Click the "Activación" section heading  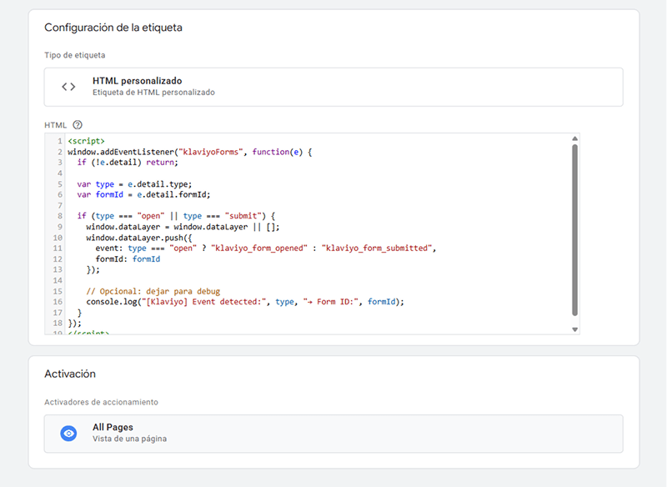[70, 374]
